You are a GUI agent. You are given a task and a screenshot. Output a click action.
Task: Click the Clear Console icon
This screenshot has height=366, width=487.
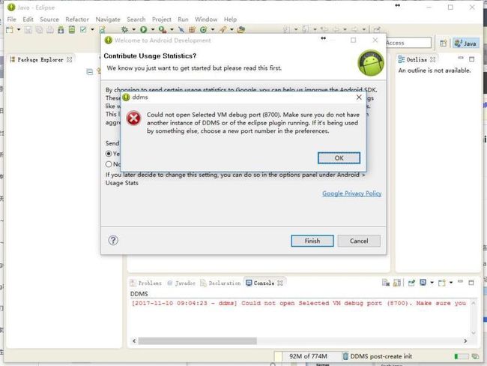tap(385, 283)
